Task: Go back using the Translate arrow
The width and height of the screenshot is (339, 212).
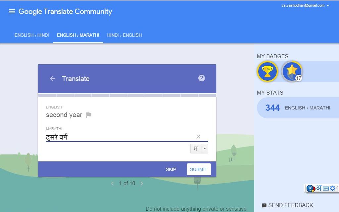Action: (53, 79)
